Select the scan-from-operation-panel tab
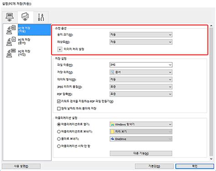 [x=25, y=17]
